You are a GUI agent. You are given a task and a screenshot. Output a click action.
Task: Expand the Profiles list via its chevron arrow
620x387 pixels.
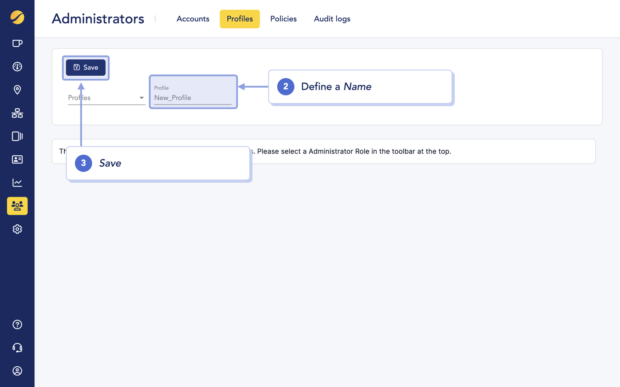point(142,98)
